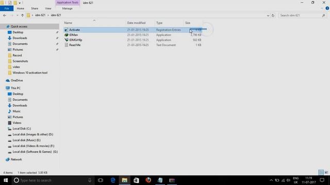Open Pictures under Quick access

pyautogui.click(x=18, y=49)
